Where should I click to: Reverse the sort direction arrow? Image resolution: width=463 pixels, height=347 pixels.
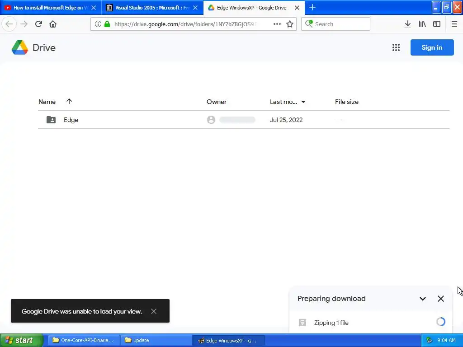(69, 101)
